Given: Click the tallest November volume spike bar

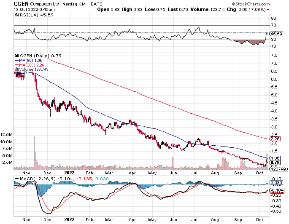Looking at the screenshot, I should click(x=34, y=153).
